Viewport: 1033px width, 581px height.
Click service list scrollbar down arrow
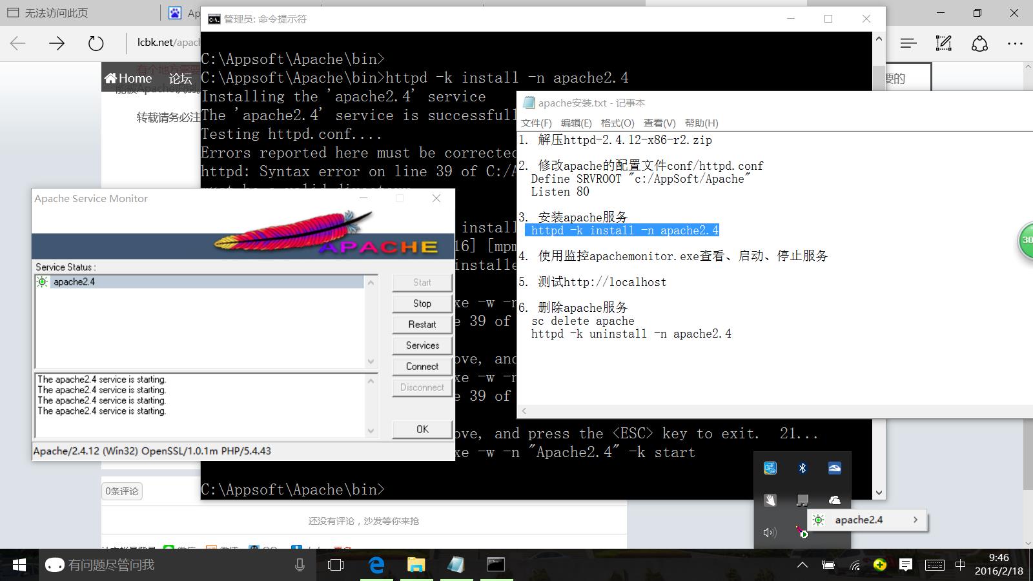[371, 362]
